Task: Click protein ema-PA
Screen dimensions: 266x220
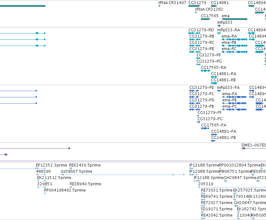Action: [230, 94]
